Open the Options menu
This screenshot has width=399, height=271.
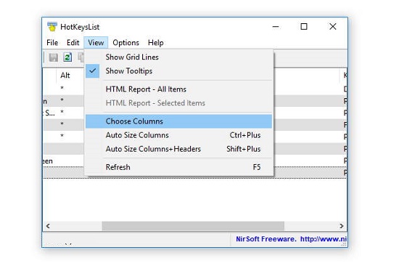[126, 43]
